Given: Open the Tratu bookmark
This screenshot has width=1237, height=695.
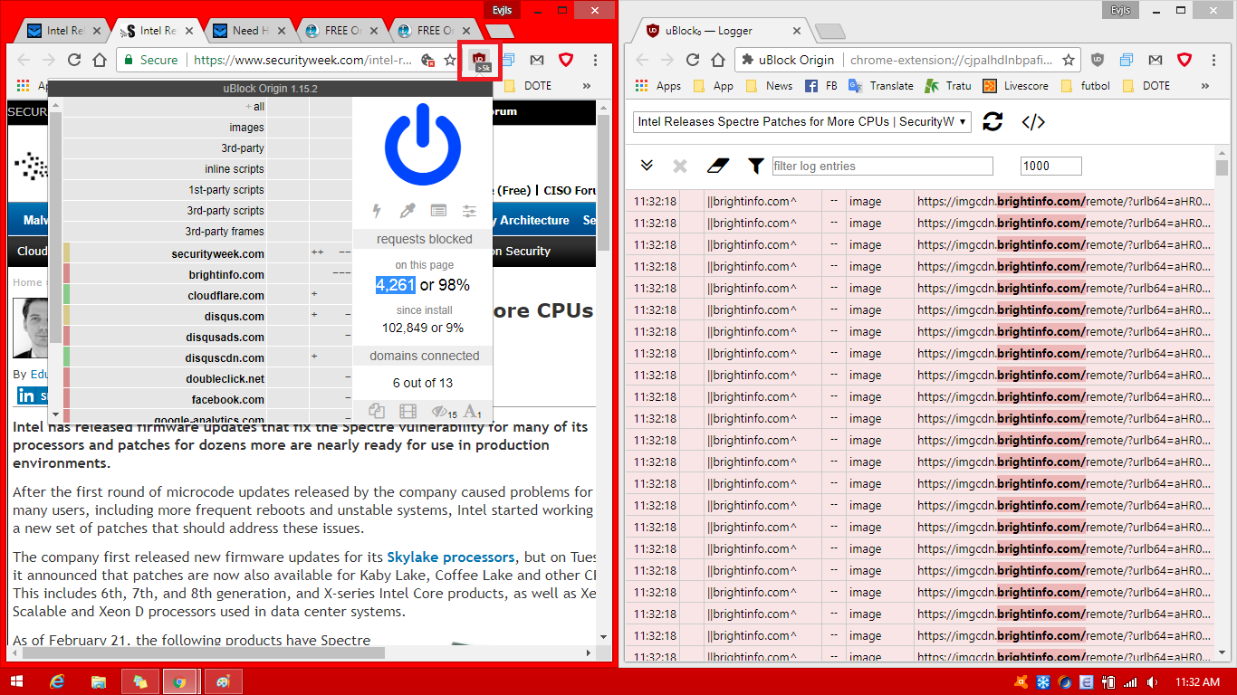Looking at the screenshot, I should pyautogui.click(x=947, y=86).
